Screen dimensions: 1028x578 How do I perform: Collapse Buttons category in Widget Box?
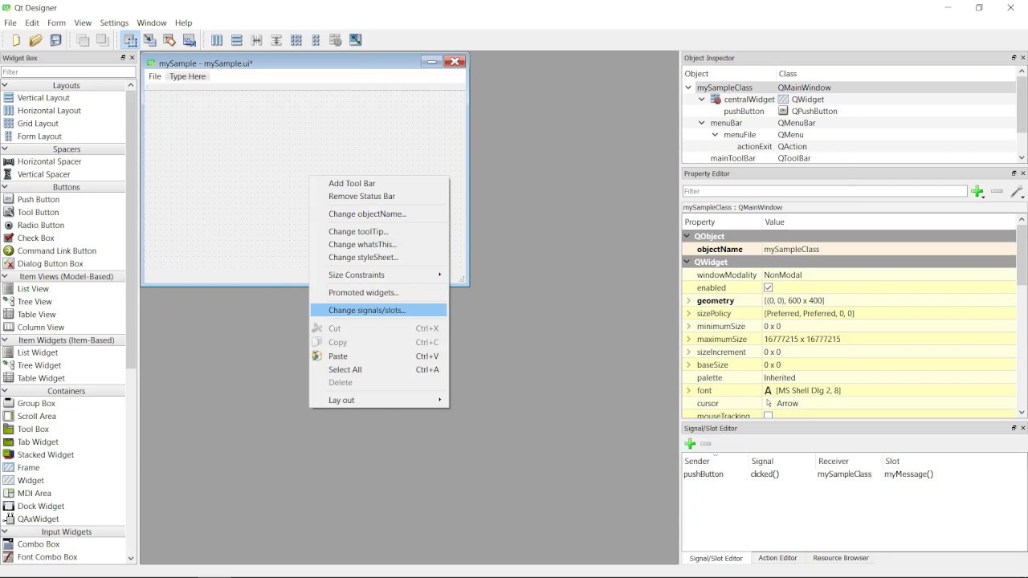(5, 187)
